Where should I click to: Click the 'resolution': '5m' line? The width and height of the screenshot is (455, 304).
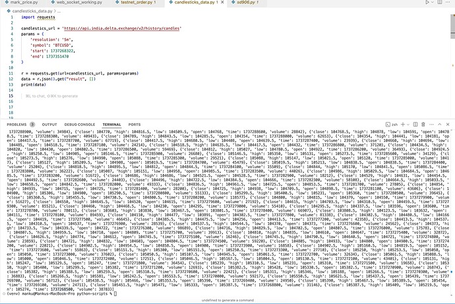51,40
